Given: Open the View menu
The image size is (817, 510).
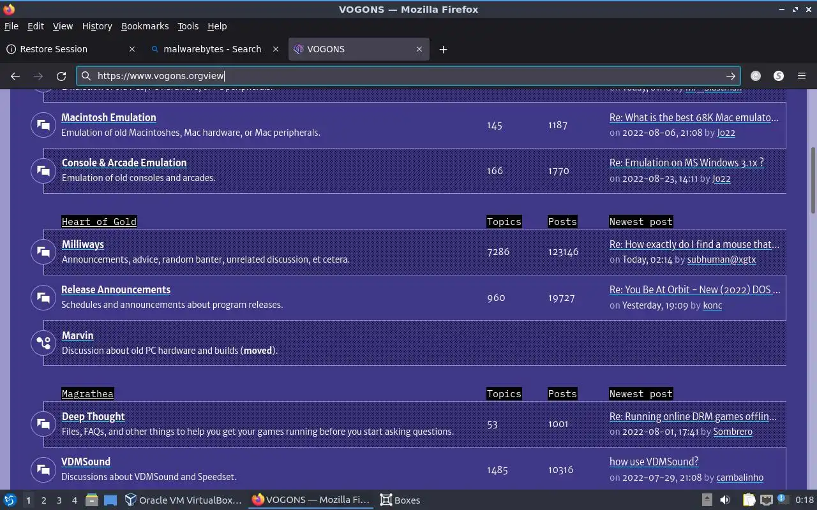Looking at the screenshot, I should pyautogui.click(x=63, y=26).
